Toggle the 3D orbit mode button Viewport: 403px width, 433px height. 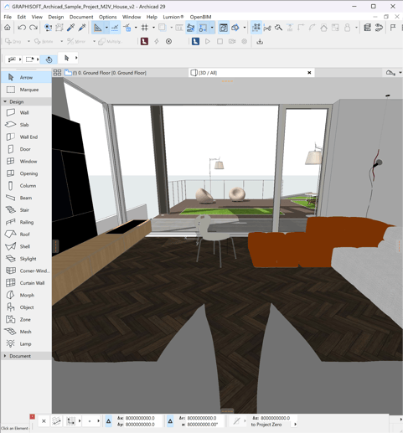pyautogui.click(x=49, y=59)
